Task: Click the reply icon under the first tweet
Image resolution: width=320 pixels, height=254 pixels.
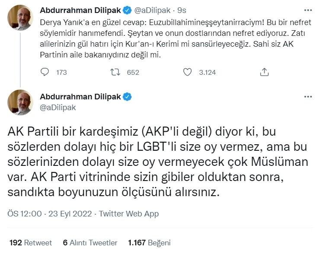Action: click(x=45, y=72)
